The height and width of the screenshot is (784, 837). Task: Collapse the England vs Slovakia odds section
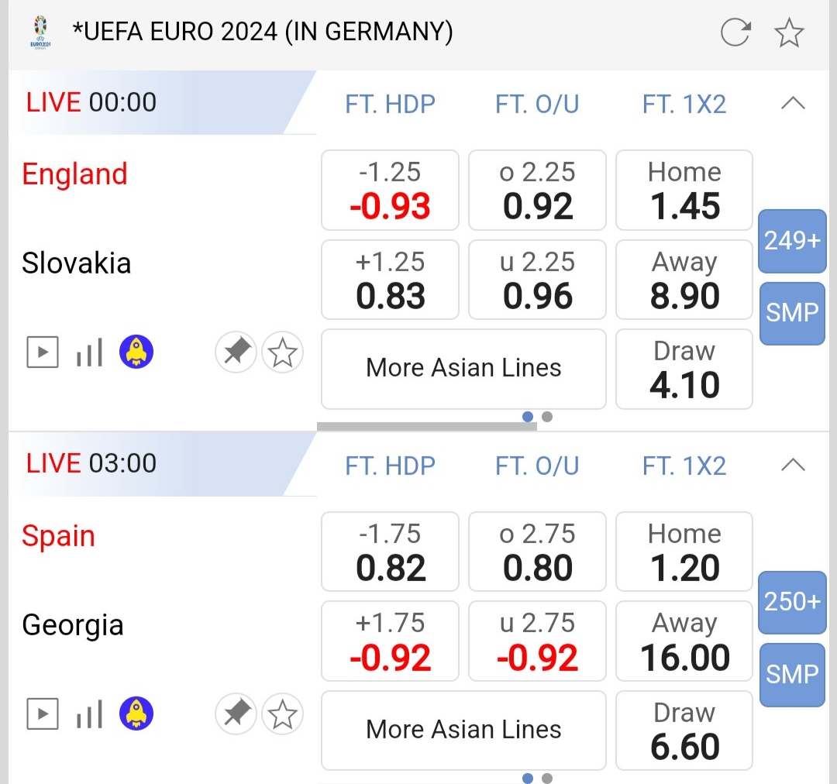793,103
